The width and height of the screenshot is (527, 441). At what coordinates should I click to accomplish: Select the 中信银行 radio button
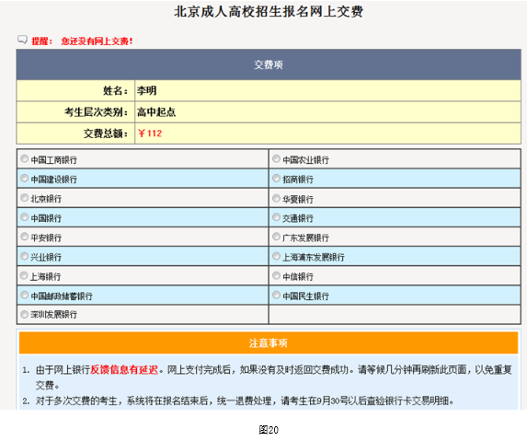pos(276,275)
